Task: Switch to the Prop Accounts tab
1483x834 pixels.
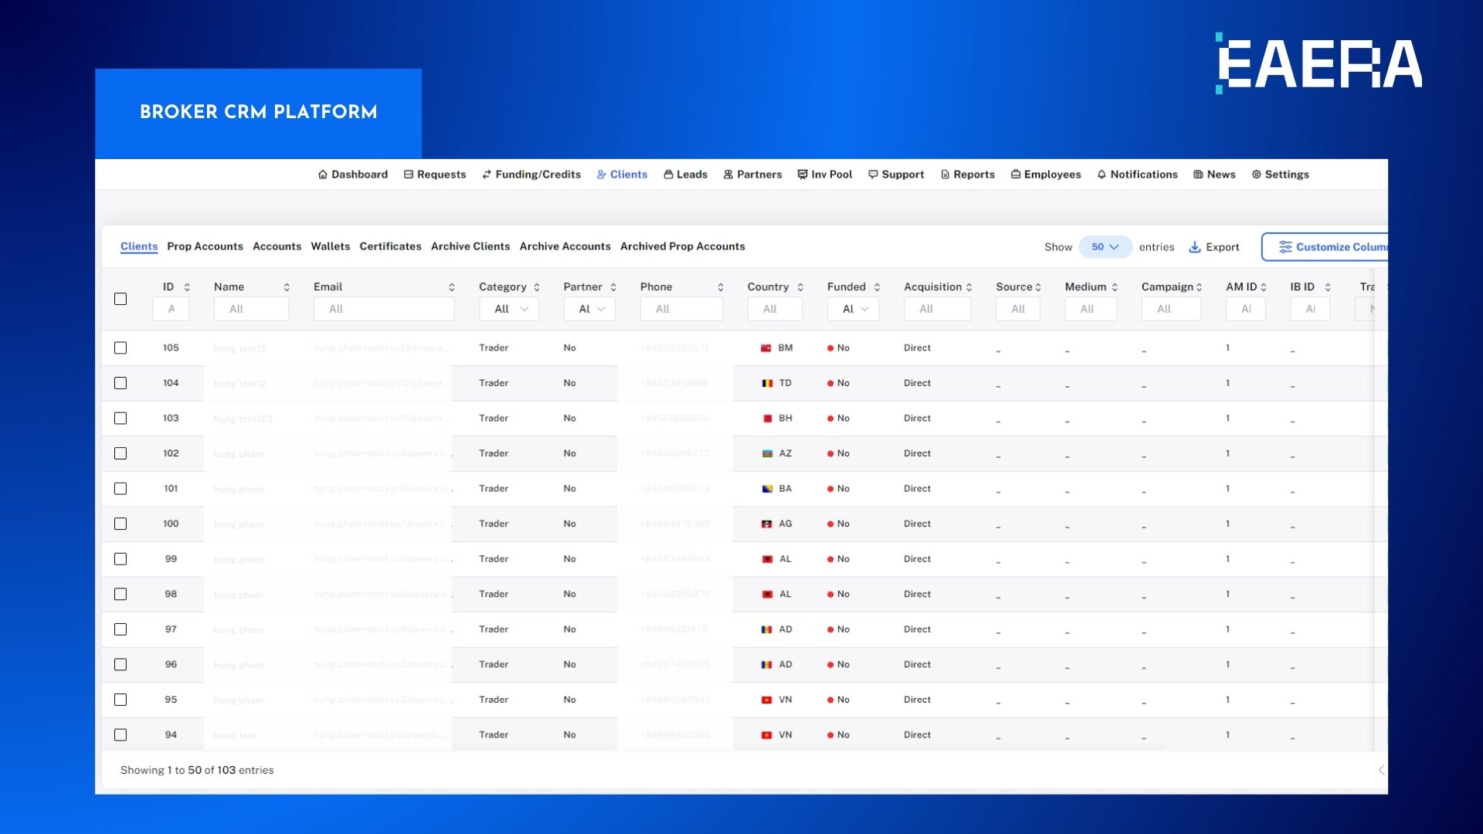Action: [205, 246]
